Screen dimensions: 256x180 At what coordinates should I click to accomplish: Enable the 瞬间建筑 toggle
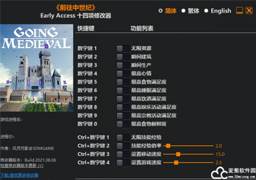click(123, 57)
